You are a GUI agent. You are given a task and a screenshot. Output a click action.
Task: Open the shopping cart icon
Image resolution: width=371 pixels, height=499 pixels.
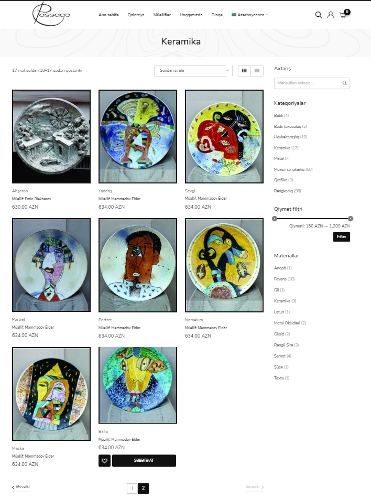coord(343,15)
